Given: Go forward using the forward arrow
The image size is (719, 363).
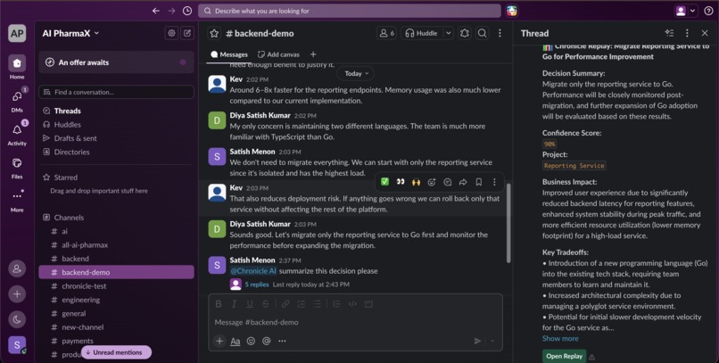Looking at the screenshot, I should point(171,11).
